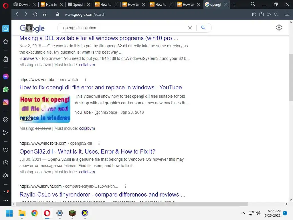The height and width of the screenshot is (220, 293).
Task: Open sidebar three-dot more menu
Action: coord(6,201)
